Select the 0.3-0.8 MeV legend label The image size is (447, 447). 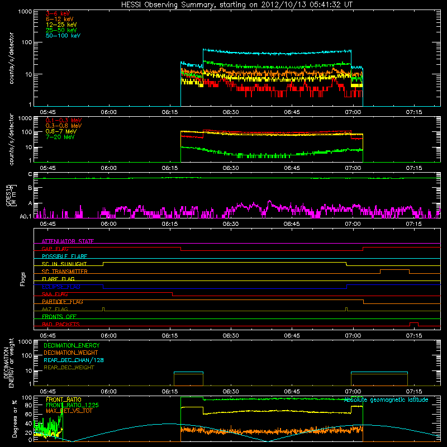(x=64, y=126)
